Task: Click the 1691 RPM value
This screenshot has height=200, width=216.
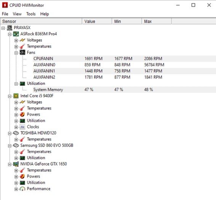Action: 93,59
